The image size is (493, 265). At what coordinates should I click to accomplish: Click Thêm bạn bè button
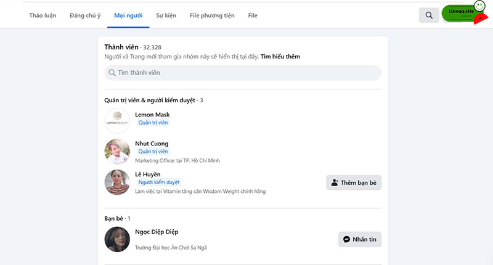coord(354,182)
